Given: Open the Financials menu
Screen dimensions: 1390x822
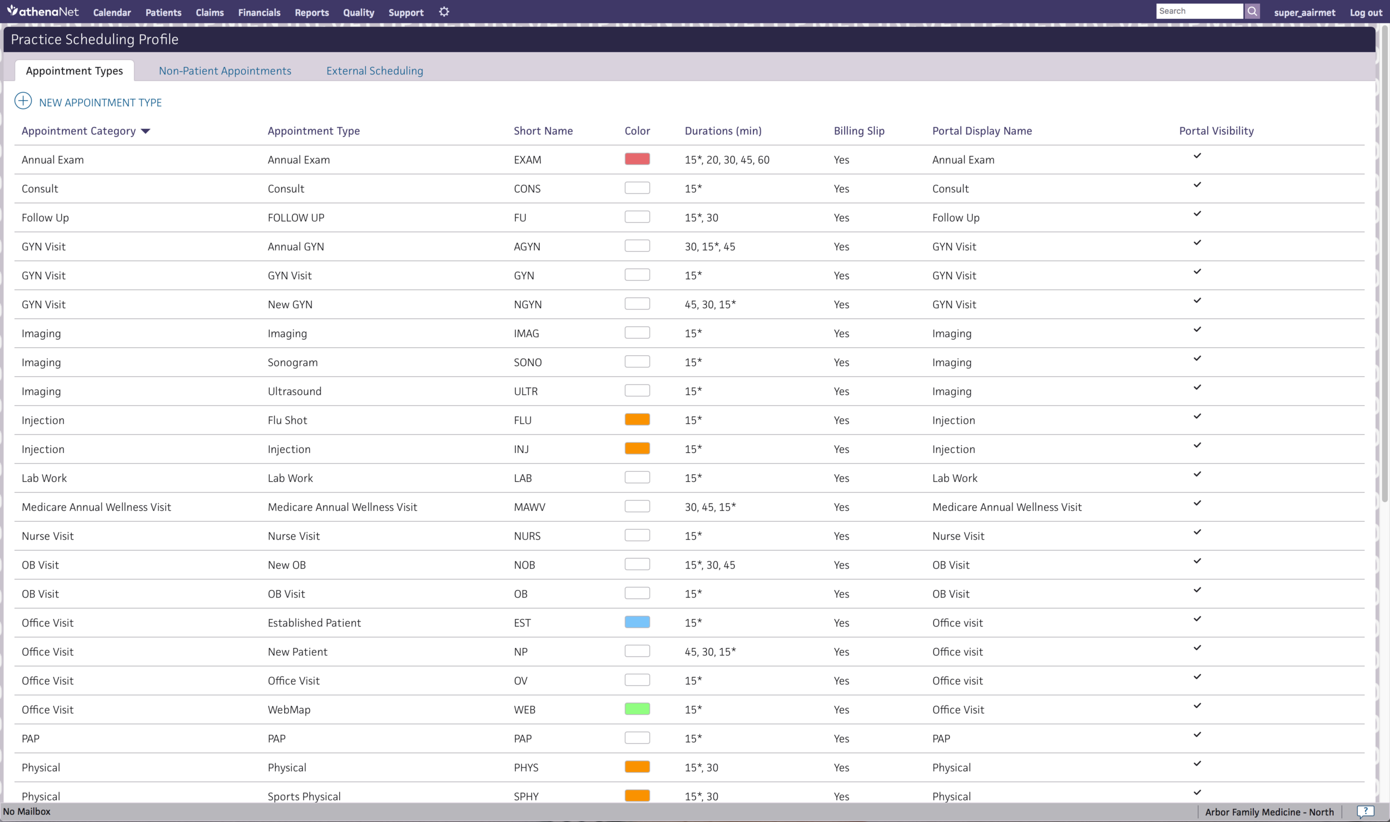Looking at the screenshot, I should click(x=259, y=12).
